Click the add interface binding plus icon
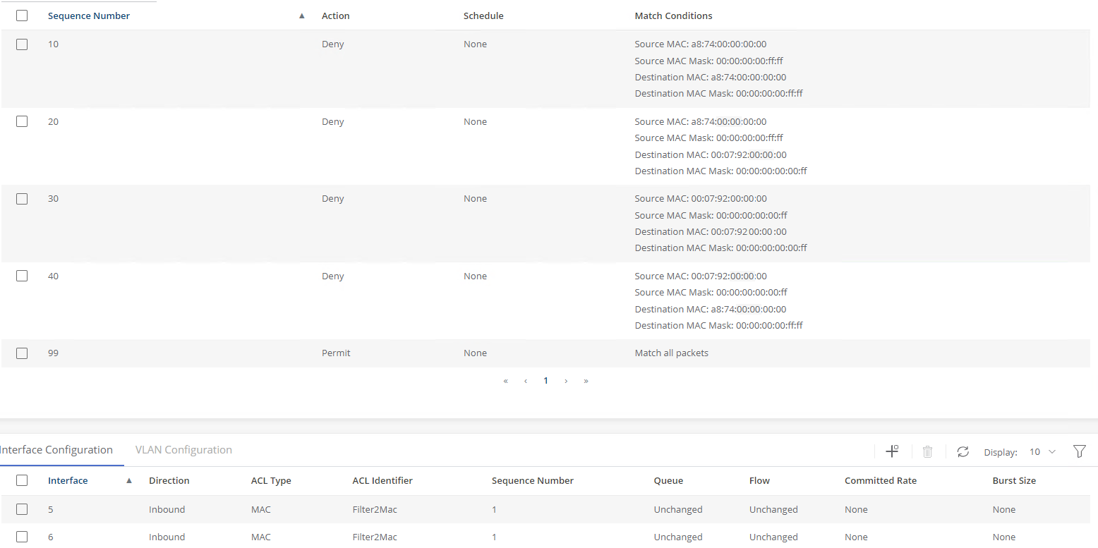This screenshot has height=548, width=1098. tap(892, 451)
